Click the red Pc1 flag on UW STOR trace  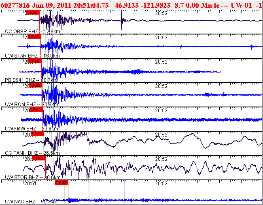(39, 158)
